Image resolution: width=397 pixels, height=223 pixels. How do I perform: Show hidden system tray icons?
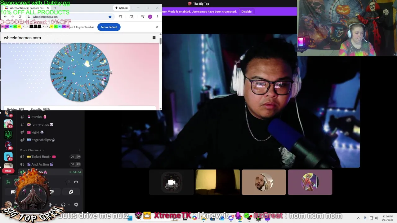click(x=358, y=218)
